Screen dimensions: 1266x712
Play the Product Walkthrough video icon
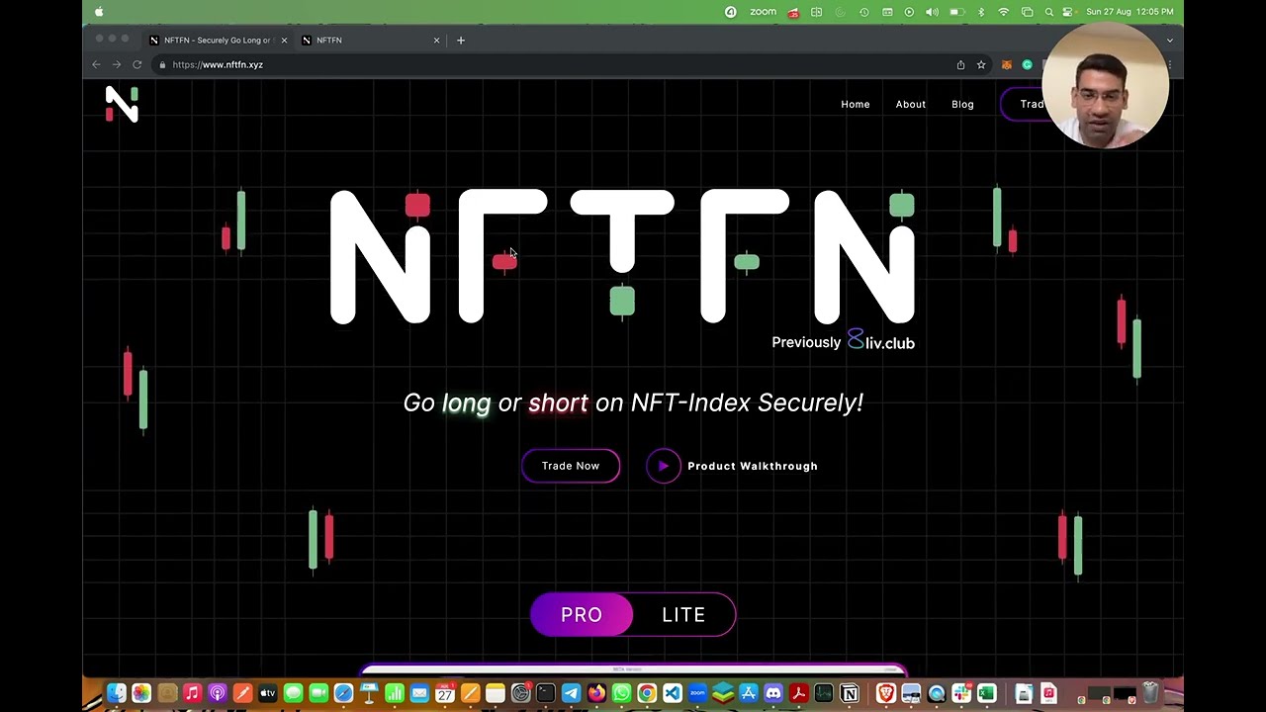[664, 466]
